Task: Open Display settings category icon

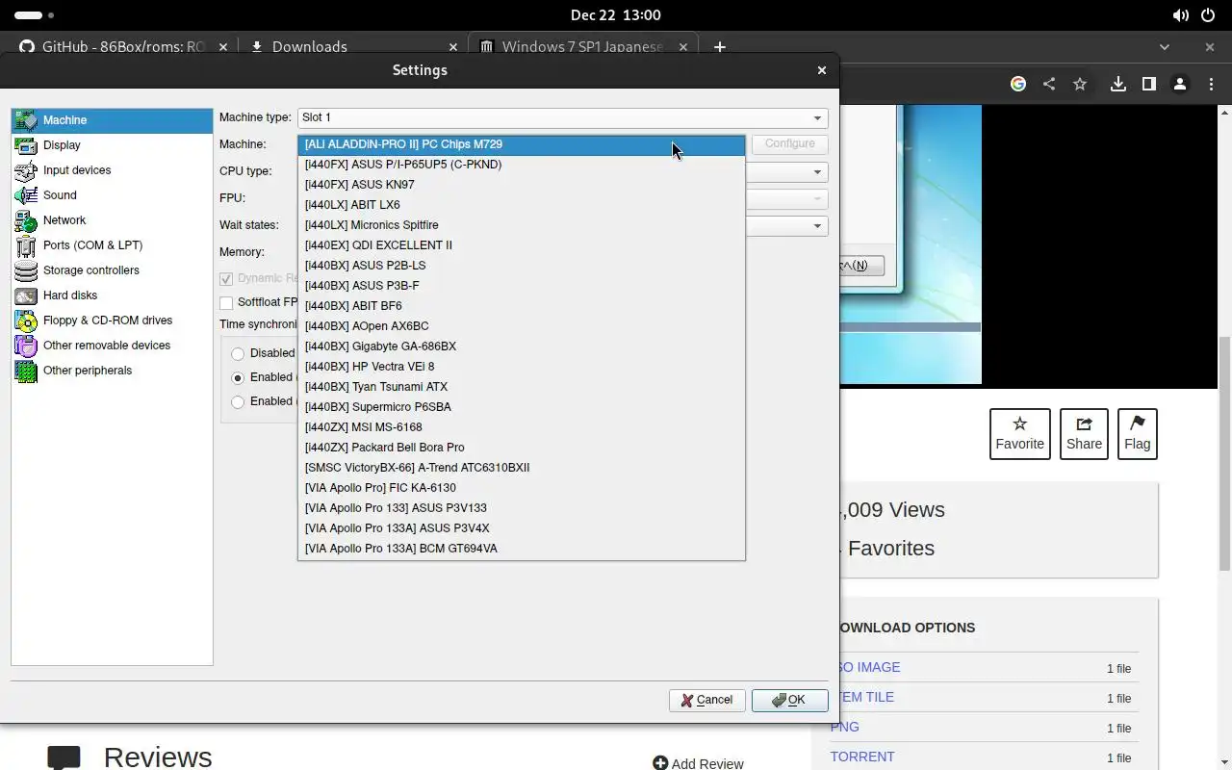Action: click(x=26, y=145)
